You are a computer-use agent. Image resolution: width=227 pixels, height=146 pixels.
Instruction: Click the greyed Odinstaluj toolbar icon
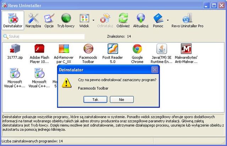pos(105,20)
